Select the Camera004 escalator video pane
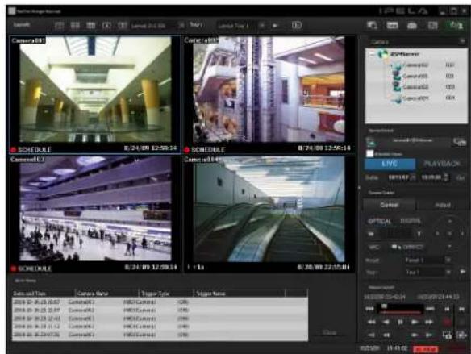Screen dimensions: 471x354 pyautogui.click(x=269, y=214)
